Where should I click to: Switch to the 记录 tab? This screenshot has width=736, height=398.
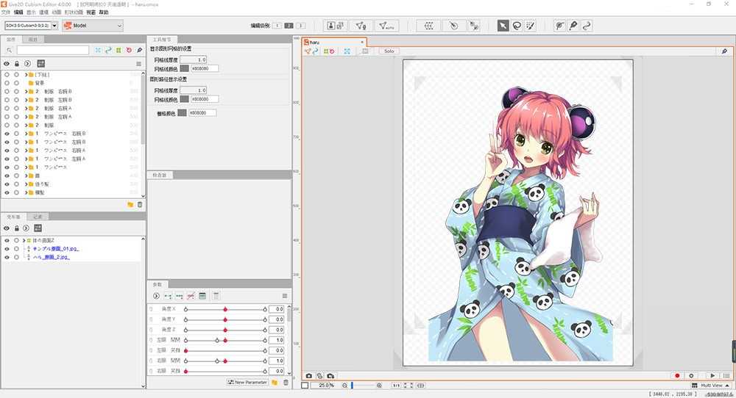(38, 217)
